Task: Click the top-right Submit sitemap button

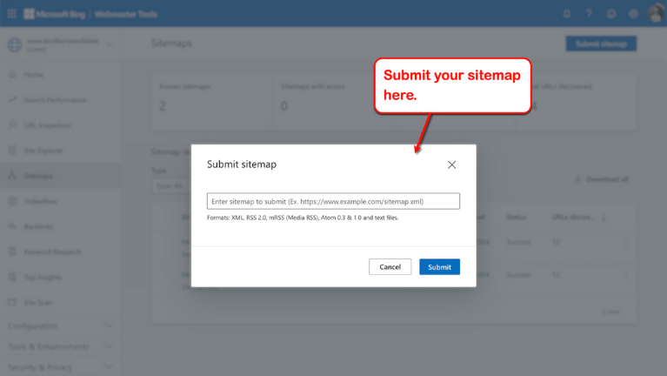Action: pyautogui.click(x=601, y=44)
